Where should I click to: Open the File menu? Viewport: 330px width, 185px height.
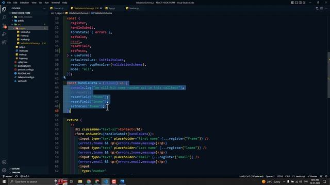9,3
